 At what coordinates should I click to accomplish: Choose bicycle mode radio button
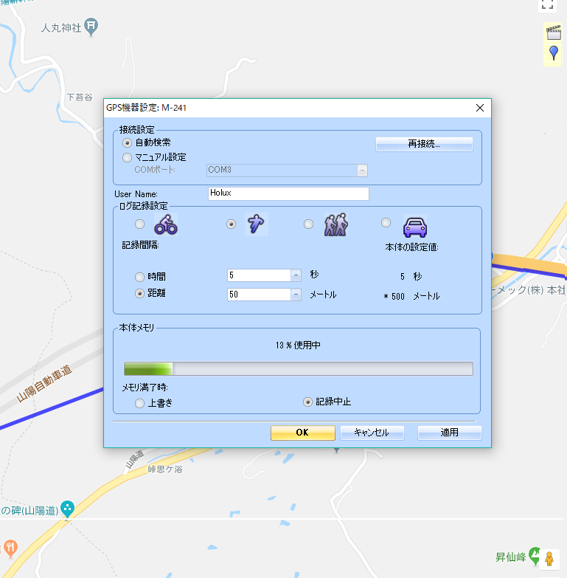tap(139, 224)
